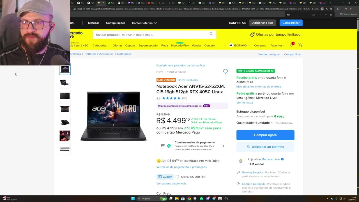Open File Explorer from taskbar
The image size is (359, 202).
177,199
